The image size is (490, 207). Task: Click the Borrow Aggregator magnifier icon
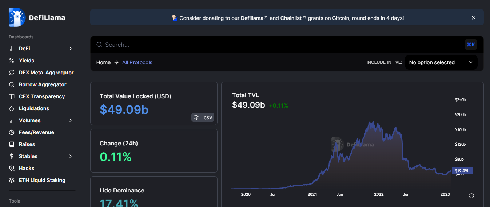coord(12,84)
